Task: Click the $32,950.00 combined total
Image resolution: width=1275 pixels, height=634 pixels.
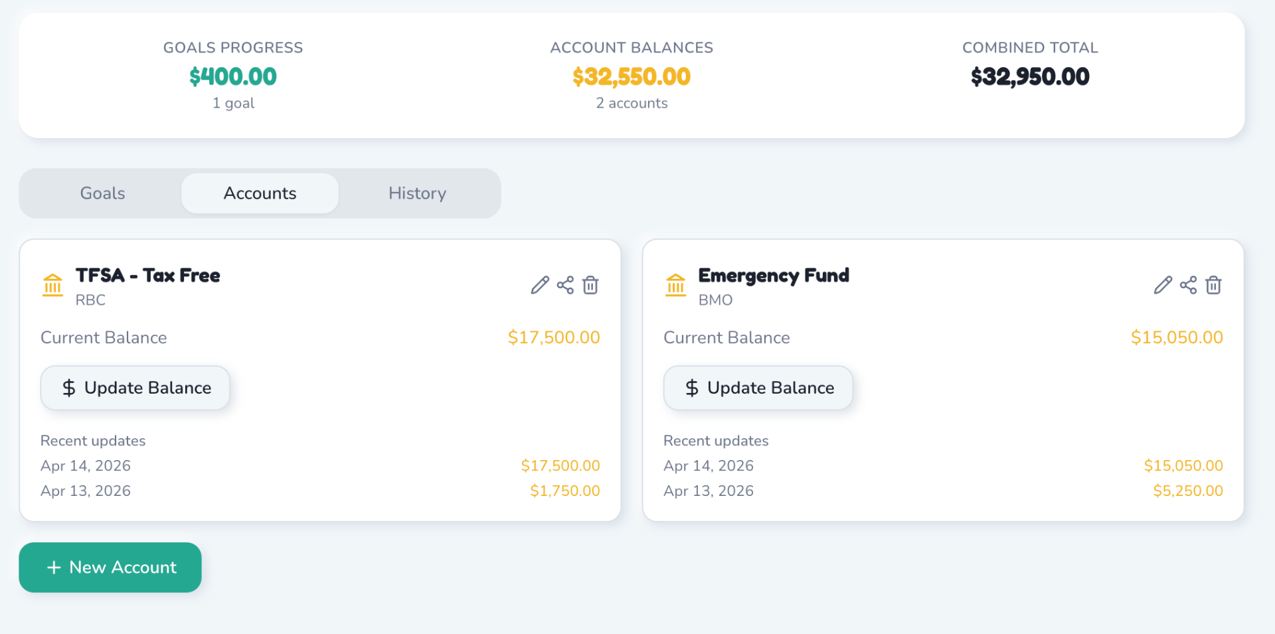Action: click(x=1030, y=76)
